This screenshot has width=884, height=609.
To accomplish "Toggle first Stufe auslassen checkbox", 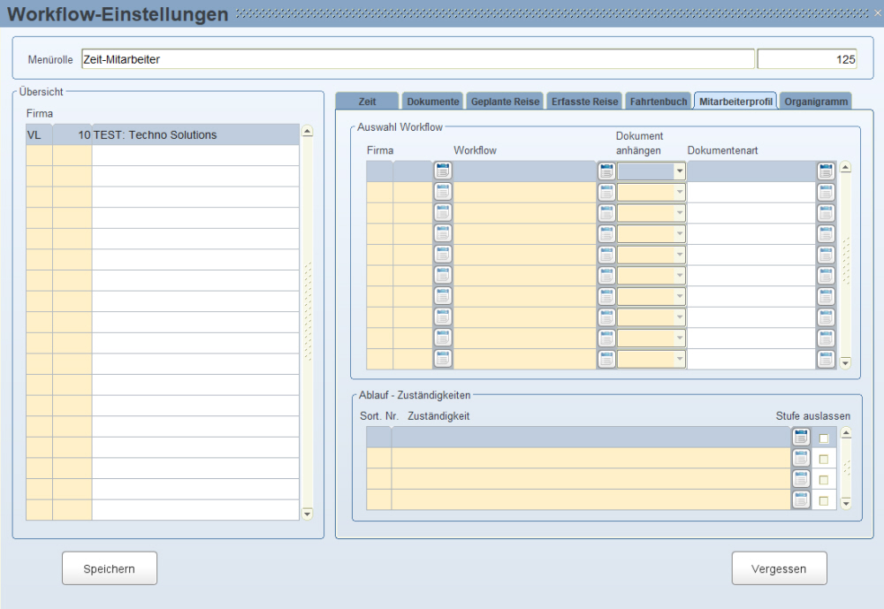I will 824,438.
